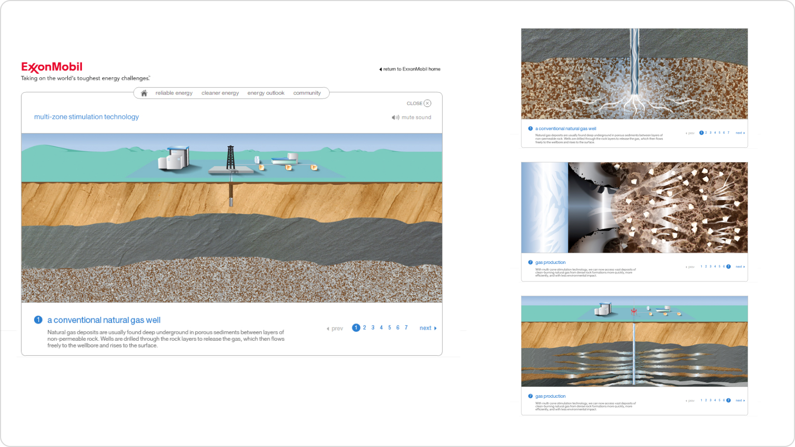Select step 7 in the pagination dots
This screenshot has height=447, width=795.
406,327
